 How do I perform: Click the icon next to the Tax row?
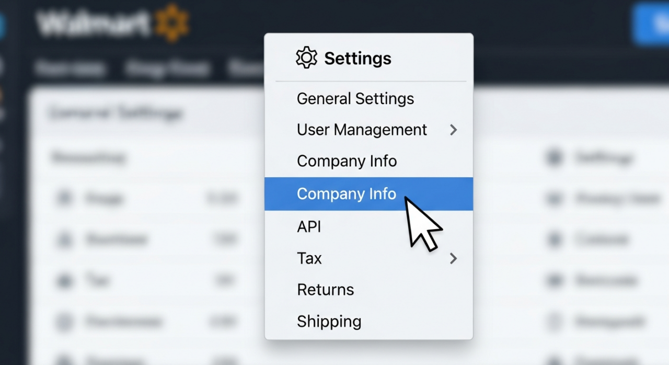coord(64,280)
